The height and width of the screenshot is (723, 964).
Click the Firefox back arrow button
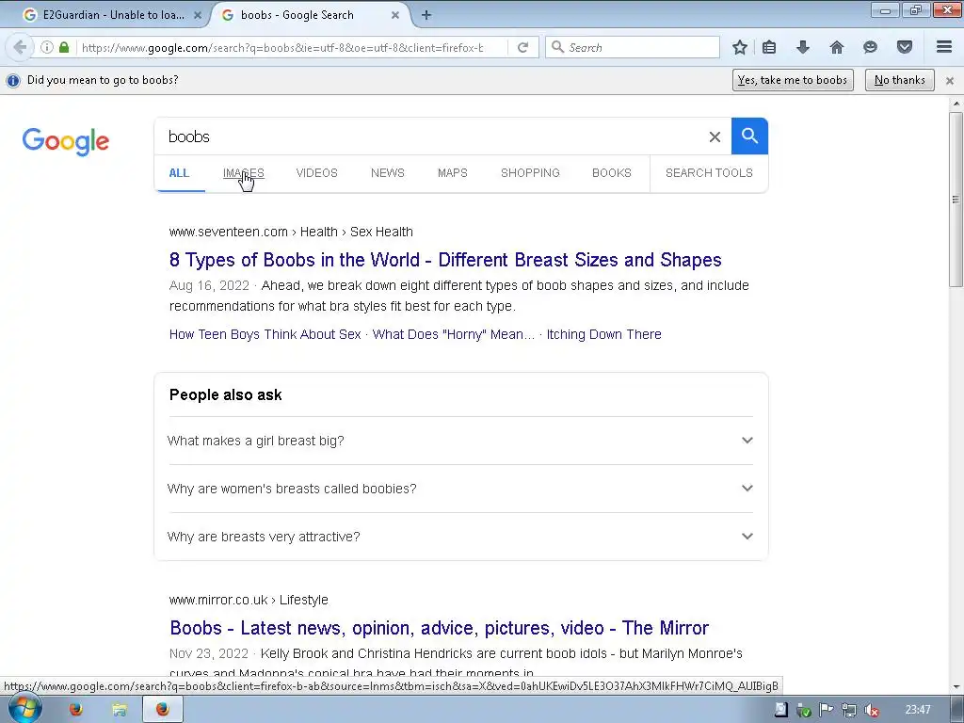(20, 47)
